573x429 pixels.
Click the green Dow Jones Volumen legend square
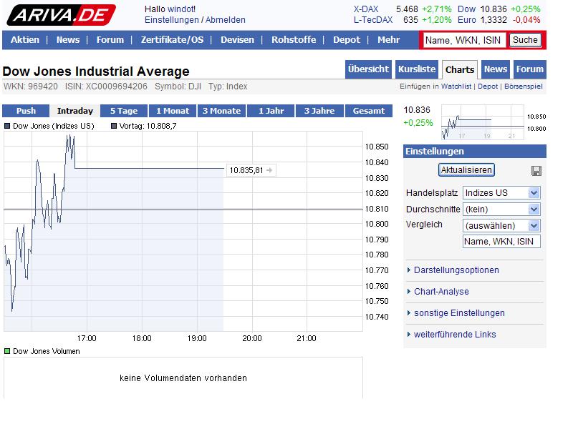7,351
